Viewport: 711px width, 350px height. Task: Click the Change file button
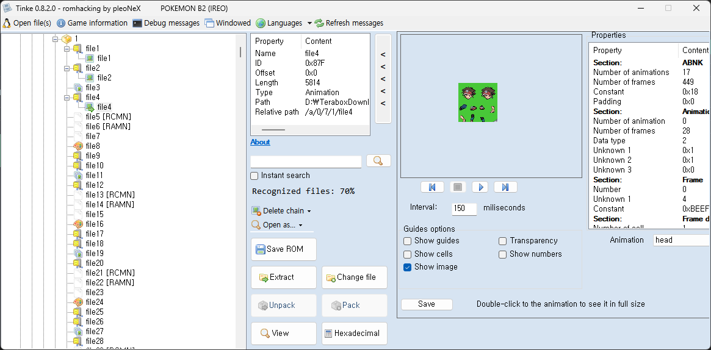355,277
